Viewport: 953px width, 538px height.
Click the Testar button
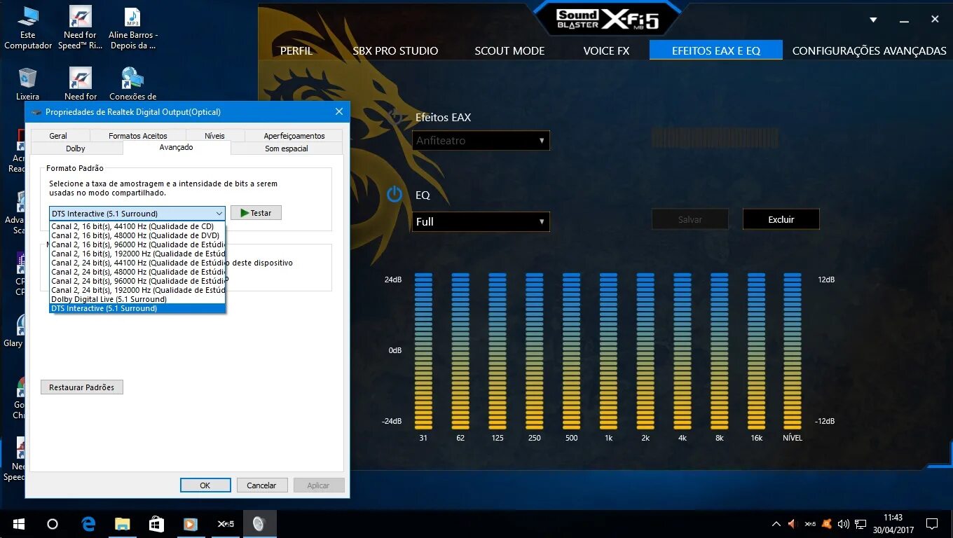coord(256,213)
